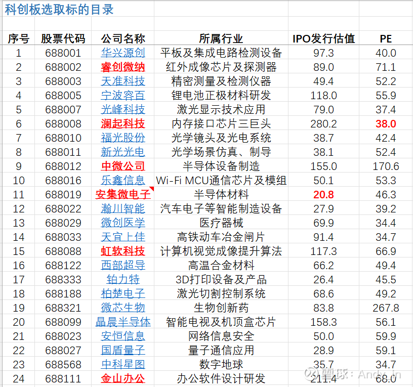Open the 华兴源创 company link
Image resolution: width=413 pixels, height=387 pixels.
(123, 53)
